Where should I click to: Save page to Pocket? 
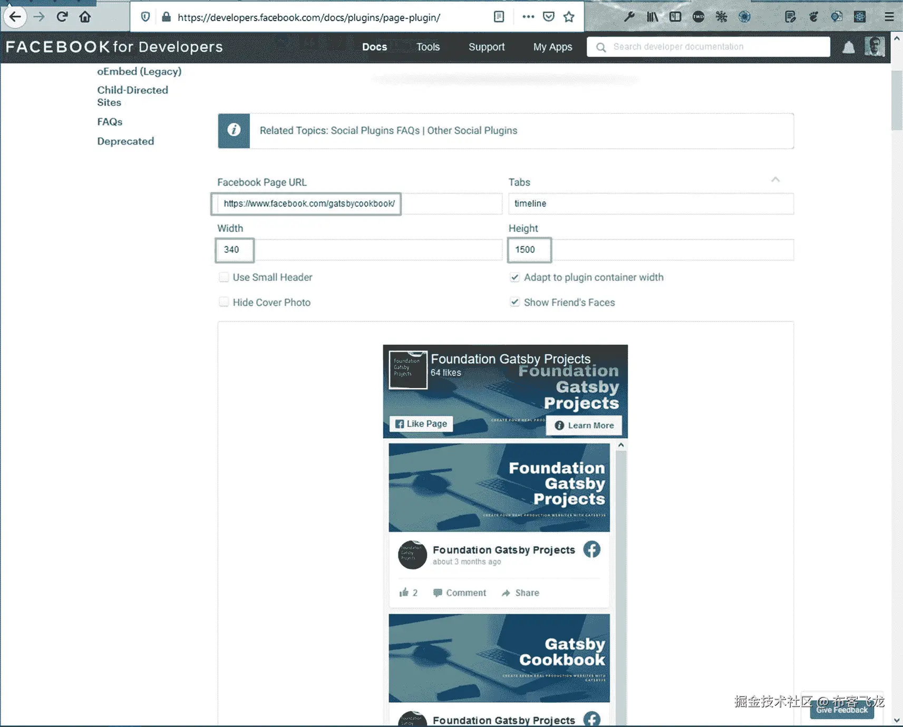549,17
